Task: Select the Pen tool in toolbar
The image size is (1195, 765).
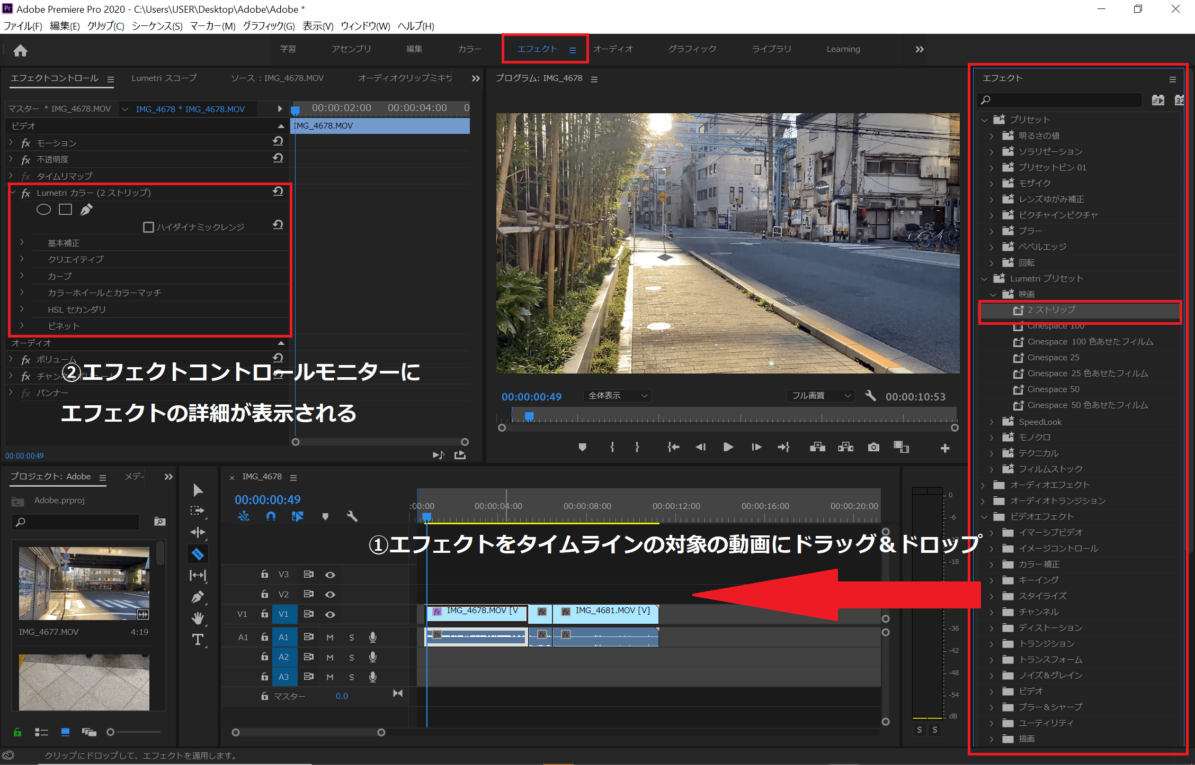Action: [x=198, y=597]
